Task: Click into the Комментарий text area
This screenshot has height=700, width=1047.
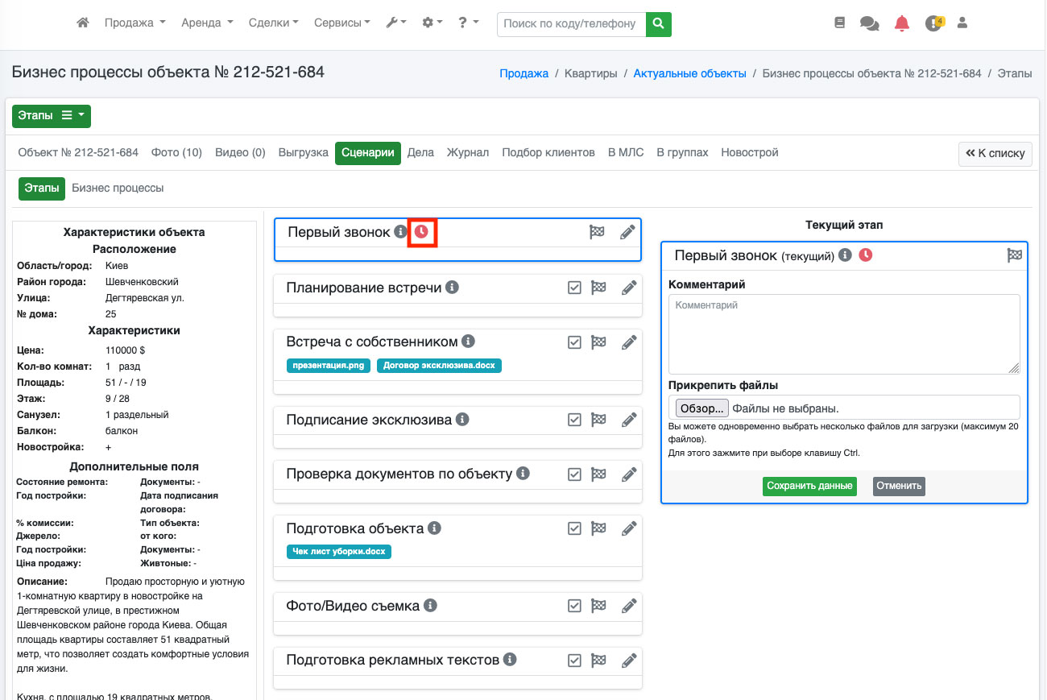Action: tap(844, 333)
